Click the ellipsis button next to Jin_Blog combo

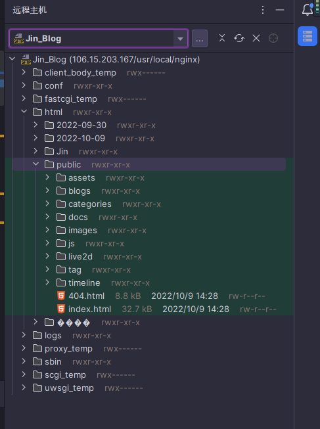click(200, 39)
